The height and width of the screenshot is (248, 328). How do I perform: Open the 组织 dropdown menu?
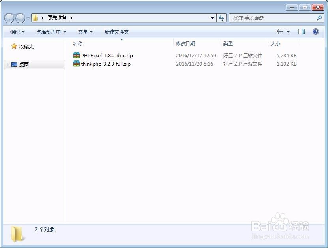pos(17,31)
